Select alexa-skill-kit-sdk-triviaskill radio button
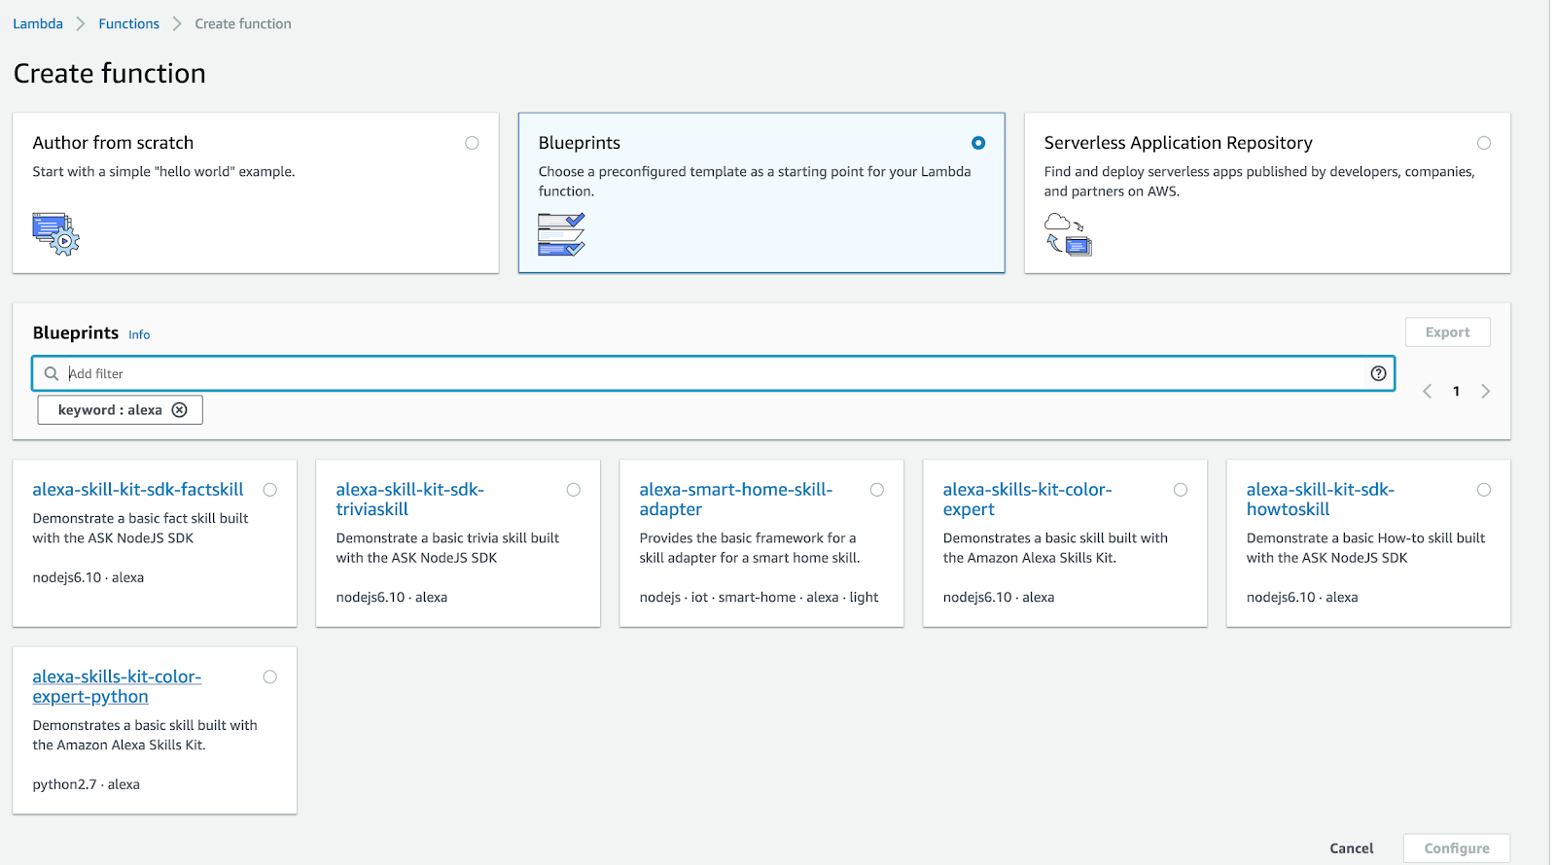This screenshot has width=1556, height=865. coord(574,490)
